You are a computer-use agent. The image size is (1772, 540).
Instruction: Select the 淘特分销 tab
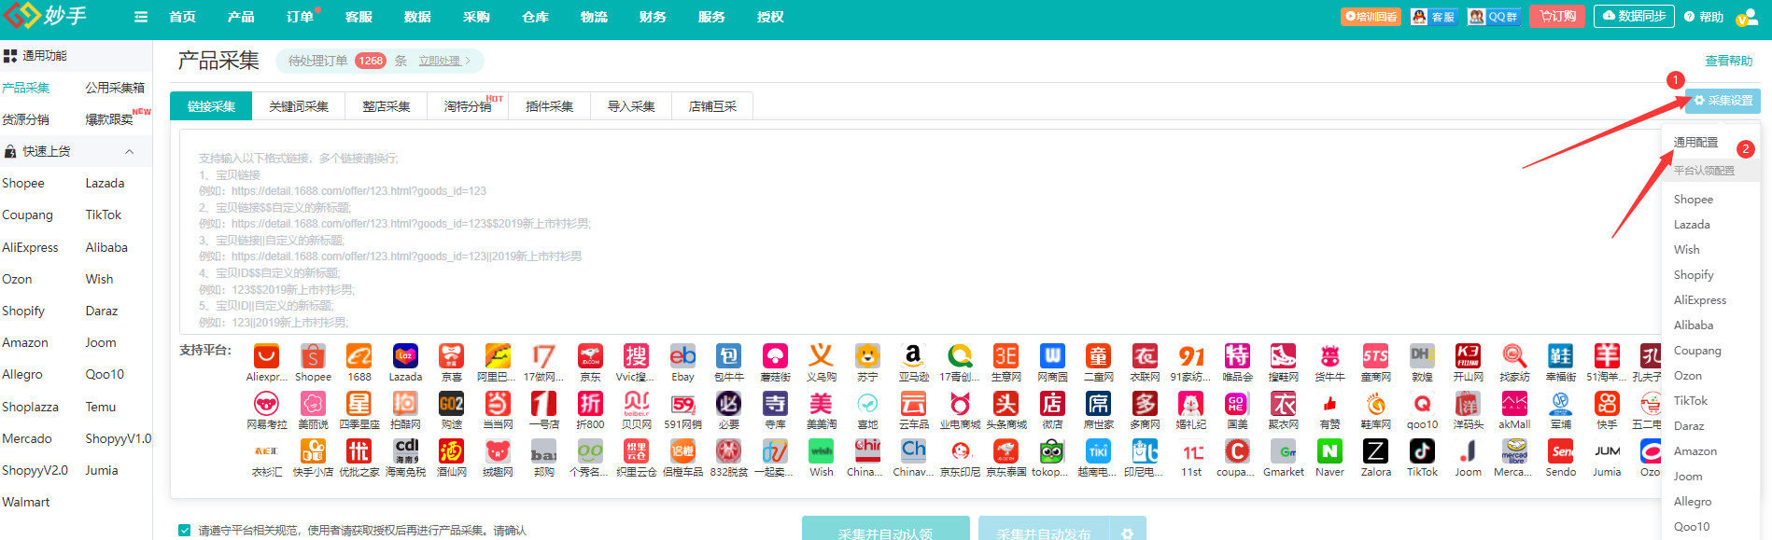[x=468, y=106]
